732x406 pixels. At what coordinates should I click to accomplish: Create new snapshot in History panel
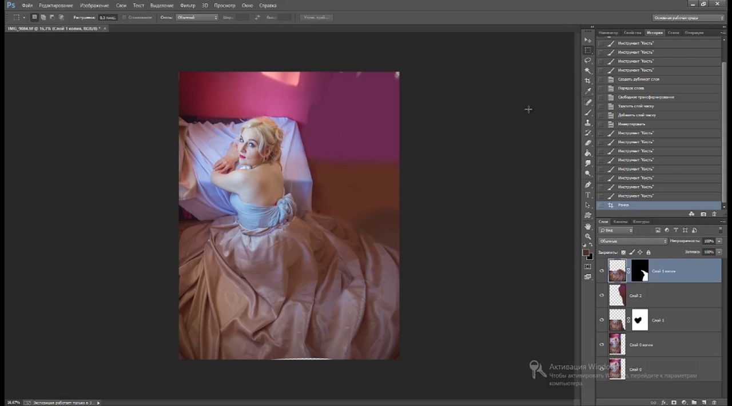[x=703, y=214]
